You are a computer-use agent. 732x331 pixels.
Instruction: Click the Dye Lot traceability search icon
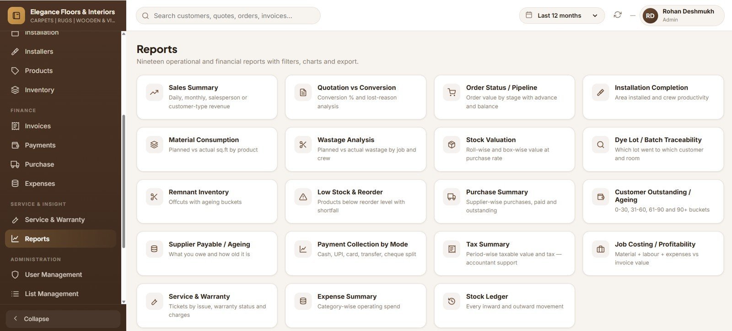click(x=600, y=145)
